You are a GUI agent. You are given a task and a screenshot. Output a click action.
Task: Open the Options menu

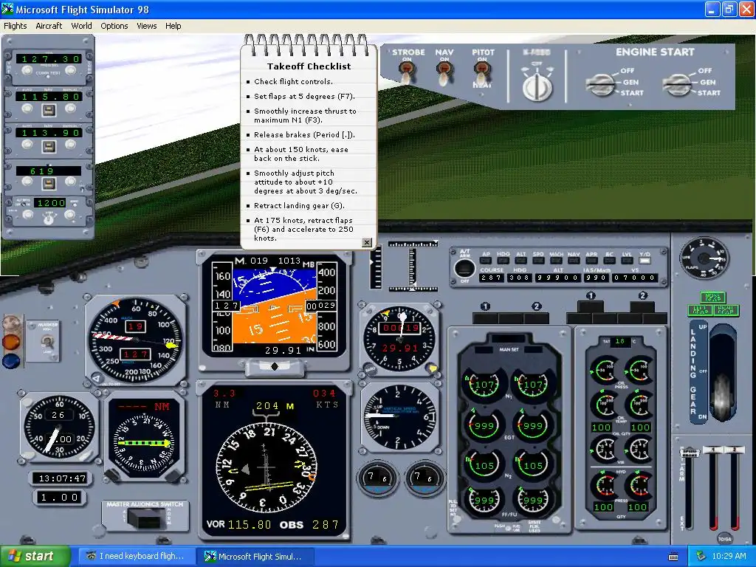(114, 26)
